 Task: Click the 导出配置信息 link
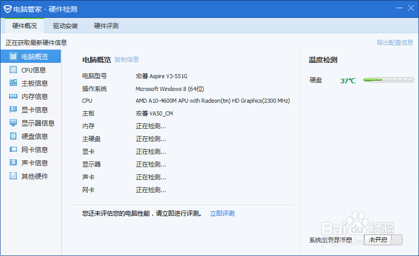point(395,42)
